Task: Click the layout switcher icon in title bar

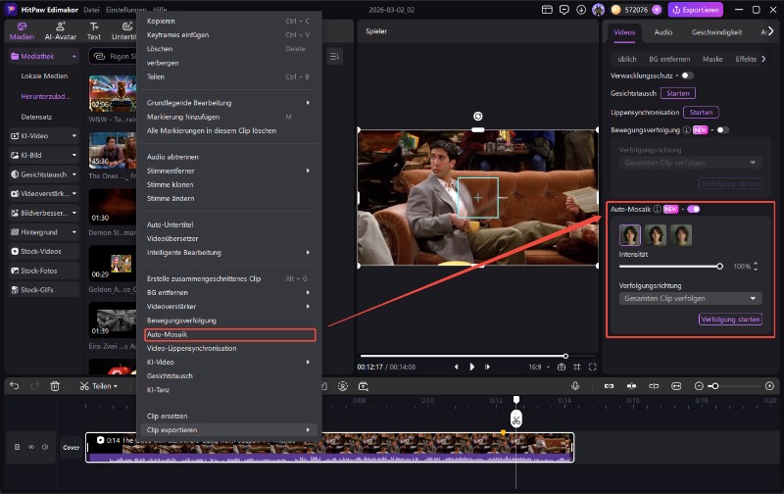Action: pos(547,10)
